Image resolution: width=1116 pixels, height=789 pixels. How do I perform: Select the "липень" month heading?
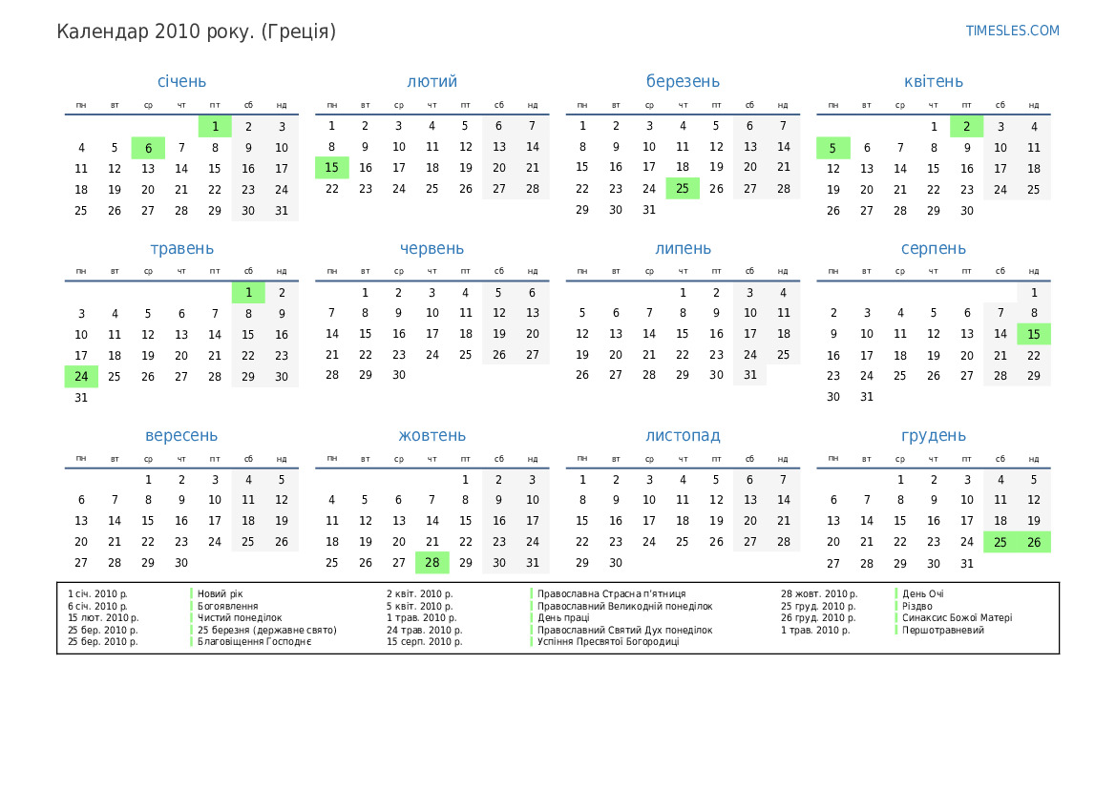683,248
